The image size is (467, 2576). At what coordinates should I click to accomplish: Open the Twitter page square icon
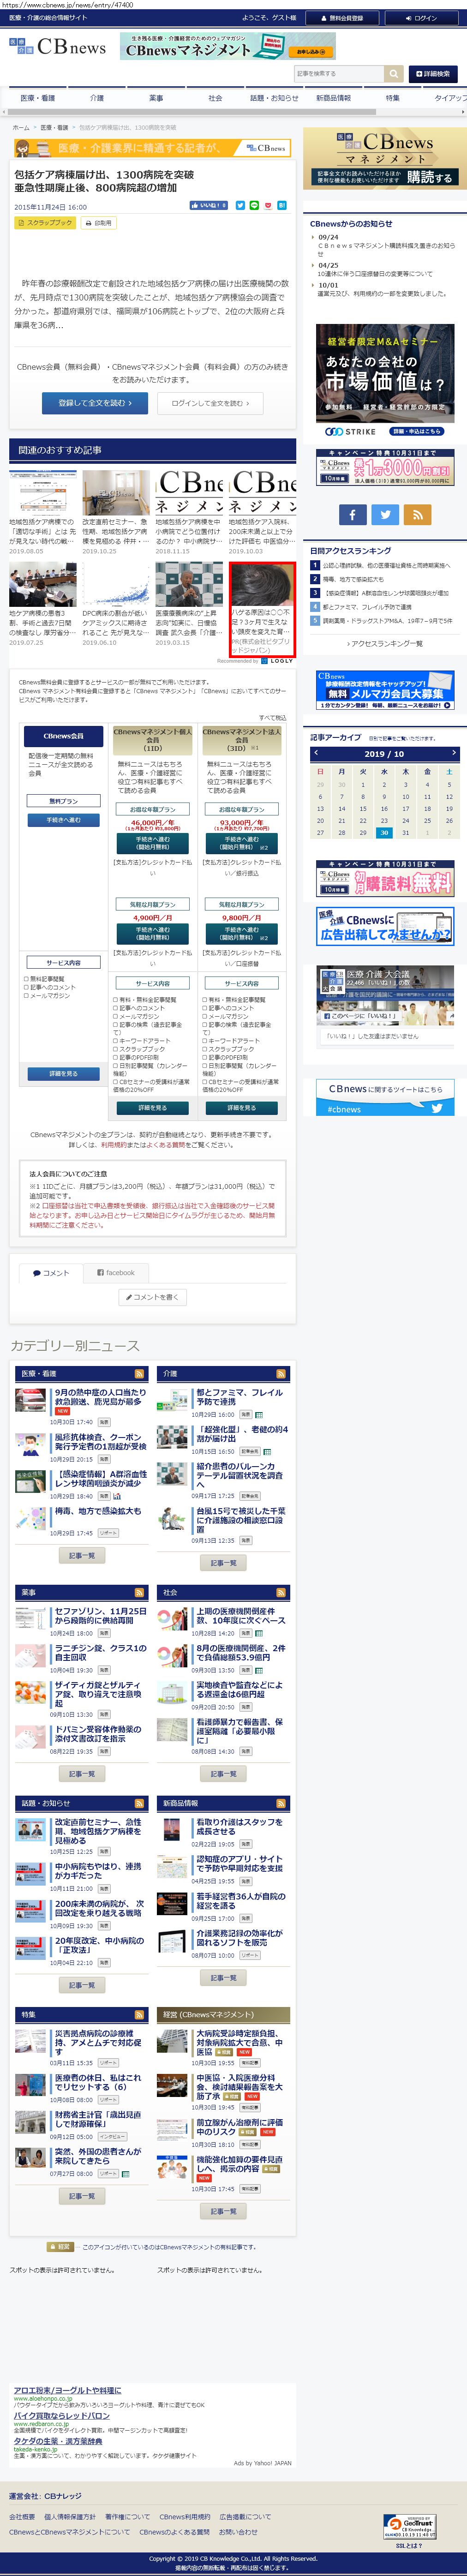385,514
